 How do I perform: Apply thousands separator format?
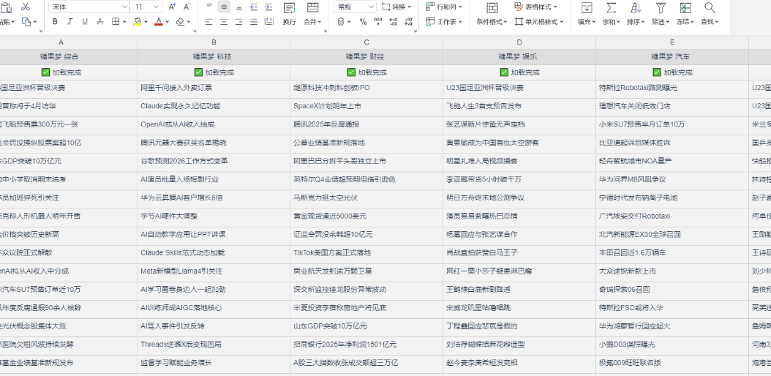(378, 22)
